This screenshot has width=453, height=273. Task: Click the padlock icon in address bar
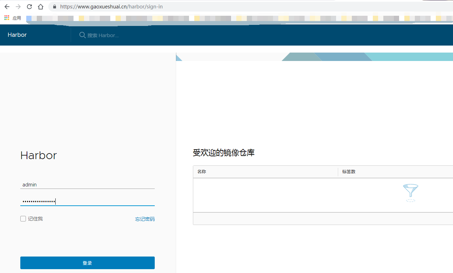(54, 7)
